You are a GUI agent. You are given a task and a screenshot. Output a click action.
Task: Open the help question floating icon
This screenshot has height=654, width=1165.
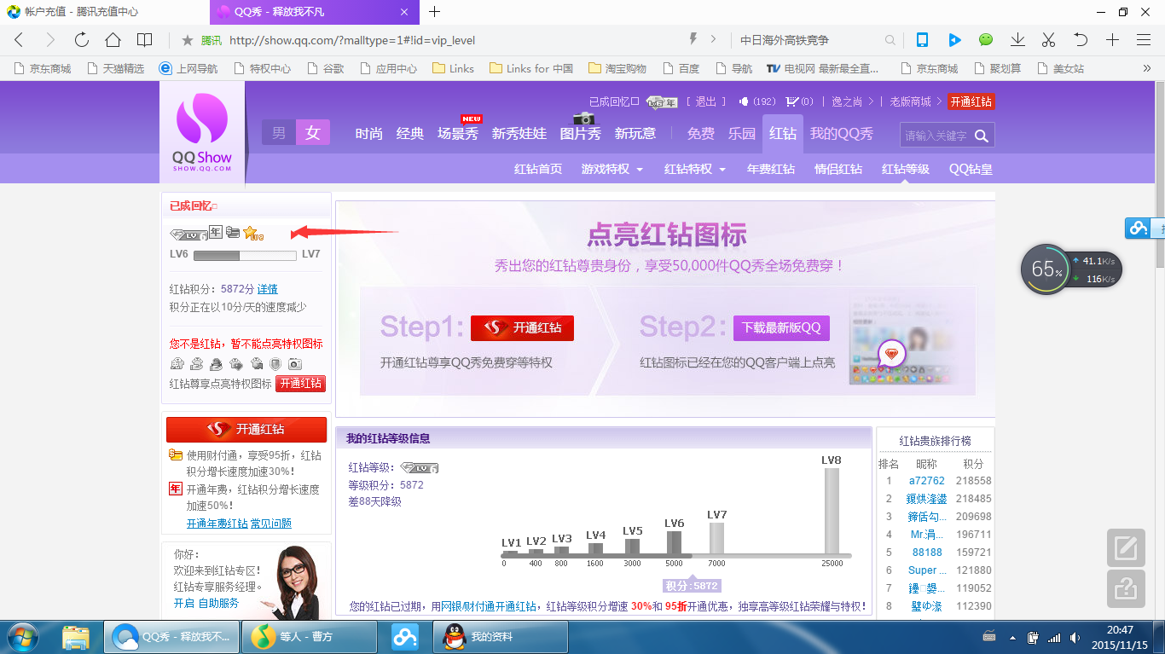tap(1126, 588)
